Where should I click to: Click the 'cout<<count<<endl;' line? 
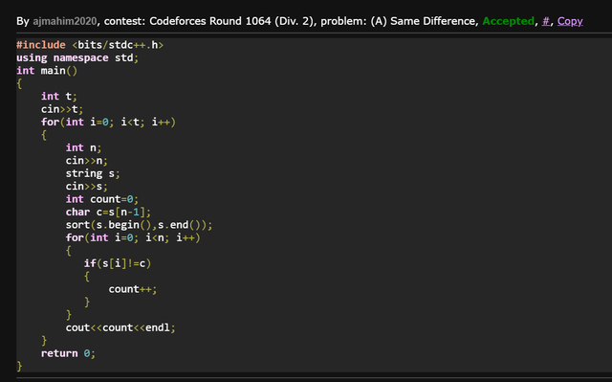(120, 327)
